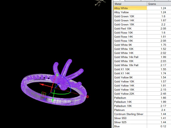Sort by the Metal column header
This screenshot has height=128, width=171.
click(130, 4)
